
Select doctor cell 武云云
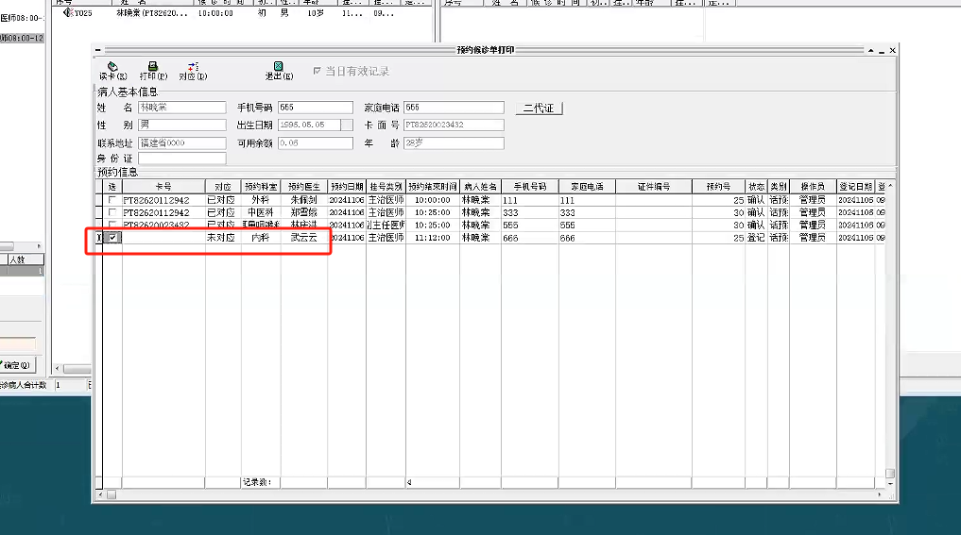[304, 238]
